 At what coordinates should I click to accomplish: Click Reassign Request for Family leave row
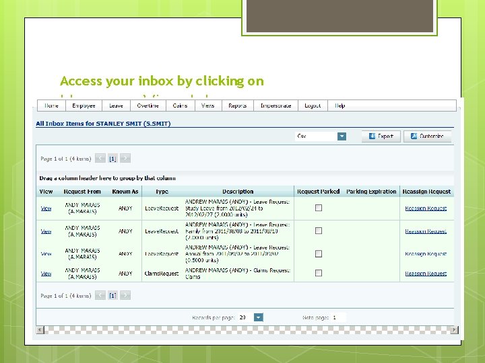click(x=426, y=231)
